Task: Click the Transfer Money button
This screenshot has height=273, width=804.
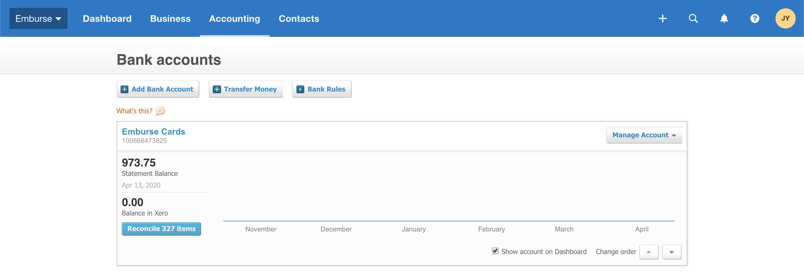Action: (246, 89)
